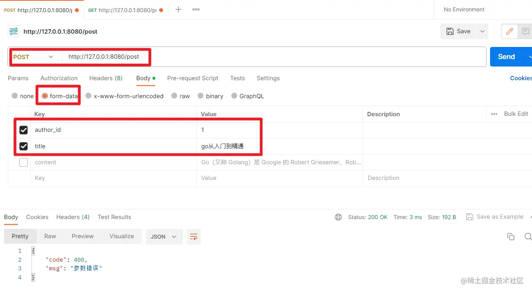The image size is (532, 293).
Task: Open the Cookies link
Action: [521, 78]
